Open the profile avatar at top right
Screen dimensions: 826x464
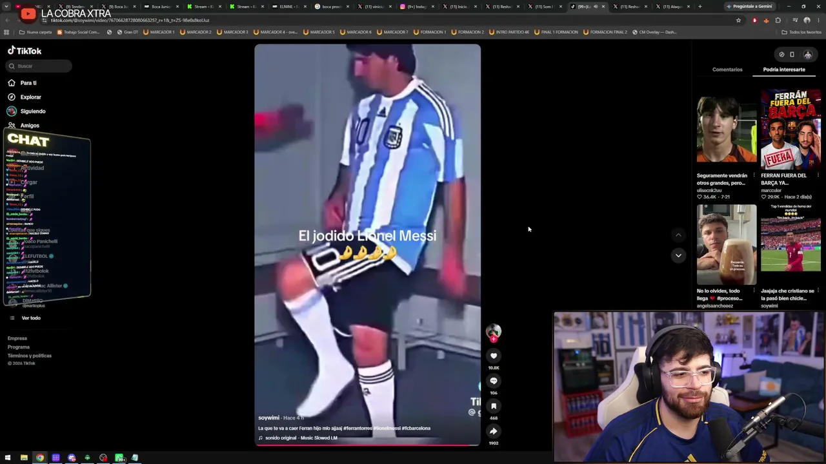807,55
